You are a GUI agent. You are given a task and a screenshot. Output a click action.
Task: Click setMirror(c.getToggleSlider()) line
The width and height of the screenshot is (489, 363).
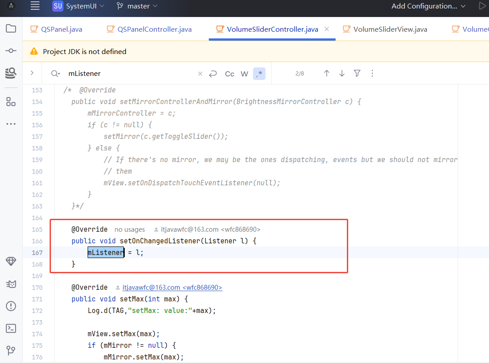point(165,137)
